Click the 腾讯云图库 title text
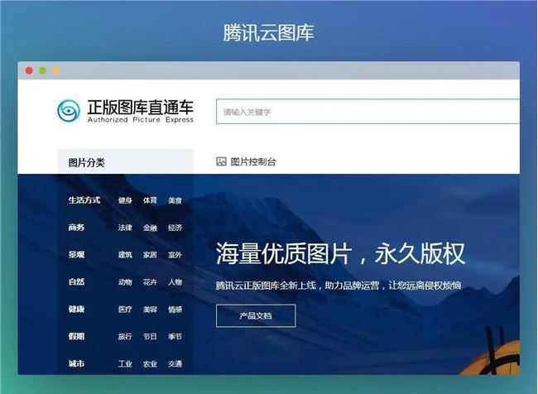 click(269, 32)
